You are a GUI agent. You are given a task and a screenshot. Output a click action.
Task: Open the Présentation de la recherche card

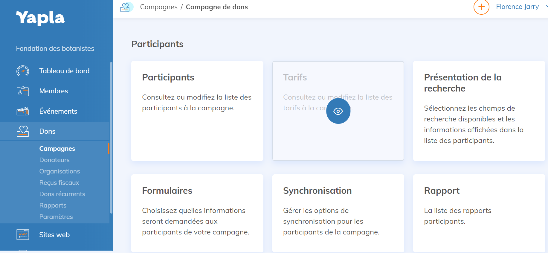(x=479, y=111)
